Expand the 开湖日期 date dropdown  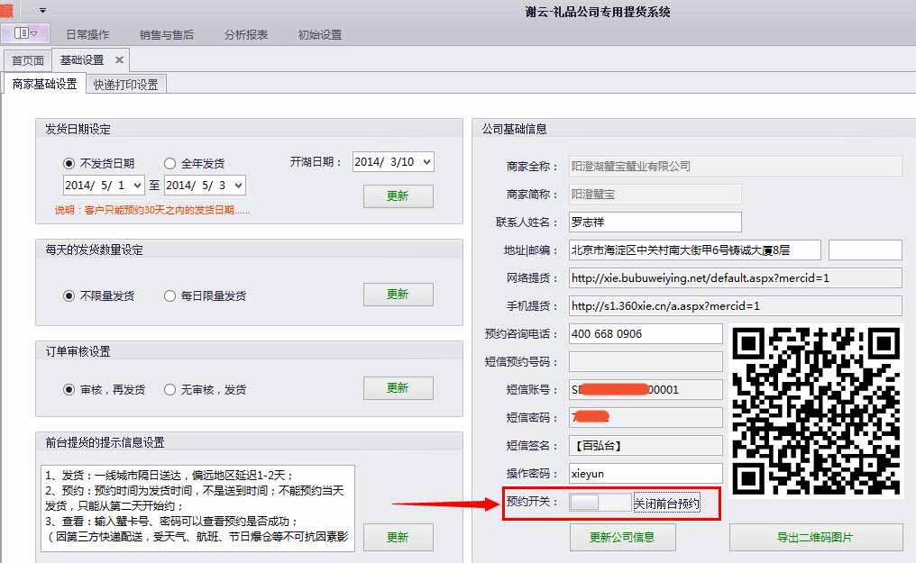click(427, 161)
